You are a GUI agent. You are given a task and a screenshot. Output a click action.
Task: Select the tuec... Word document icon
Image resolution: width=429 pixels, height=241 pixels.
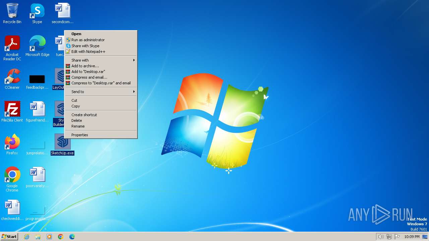[60, 46]
